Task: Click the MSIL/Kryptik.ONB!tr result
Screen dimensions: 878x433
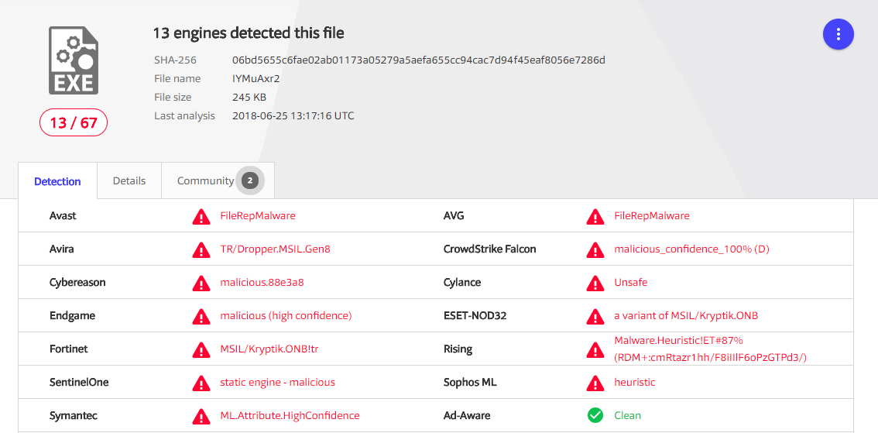Action: [269, 349]
